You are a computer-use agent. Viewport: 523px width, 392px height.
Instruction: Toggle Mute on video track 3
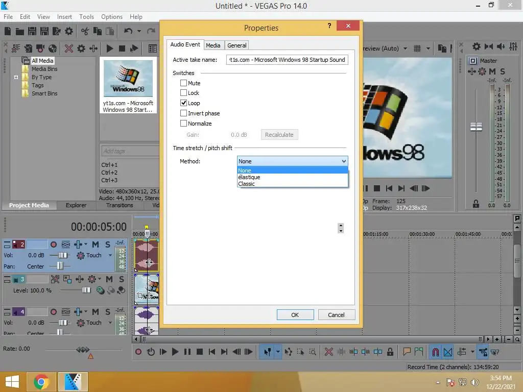109,279
